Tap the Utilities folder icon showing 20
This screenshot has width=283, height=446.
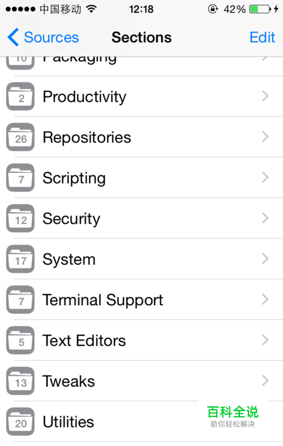click(x=20, y=422)
